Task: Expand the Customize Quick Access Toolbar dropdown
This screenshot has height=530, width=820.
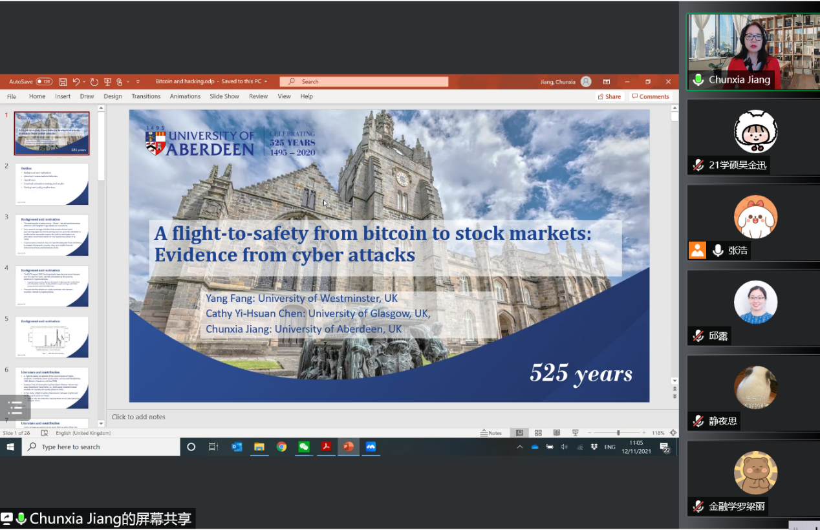Action: pyautogui.click(x=138, y=82)
